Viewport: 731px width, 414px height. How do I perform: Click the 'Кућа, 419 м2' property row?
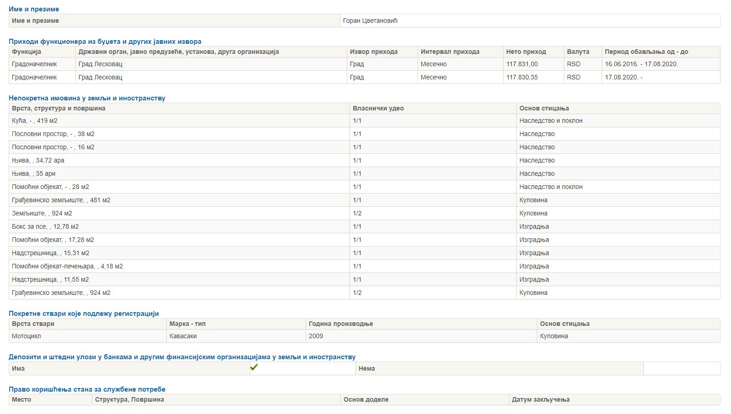pyautogui.click(x=35, y=121)
